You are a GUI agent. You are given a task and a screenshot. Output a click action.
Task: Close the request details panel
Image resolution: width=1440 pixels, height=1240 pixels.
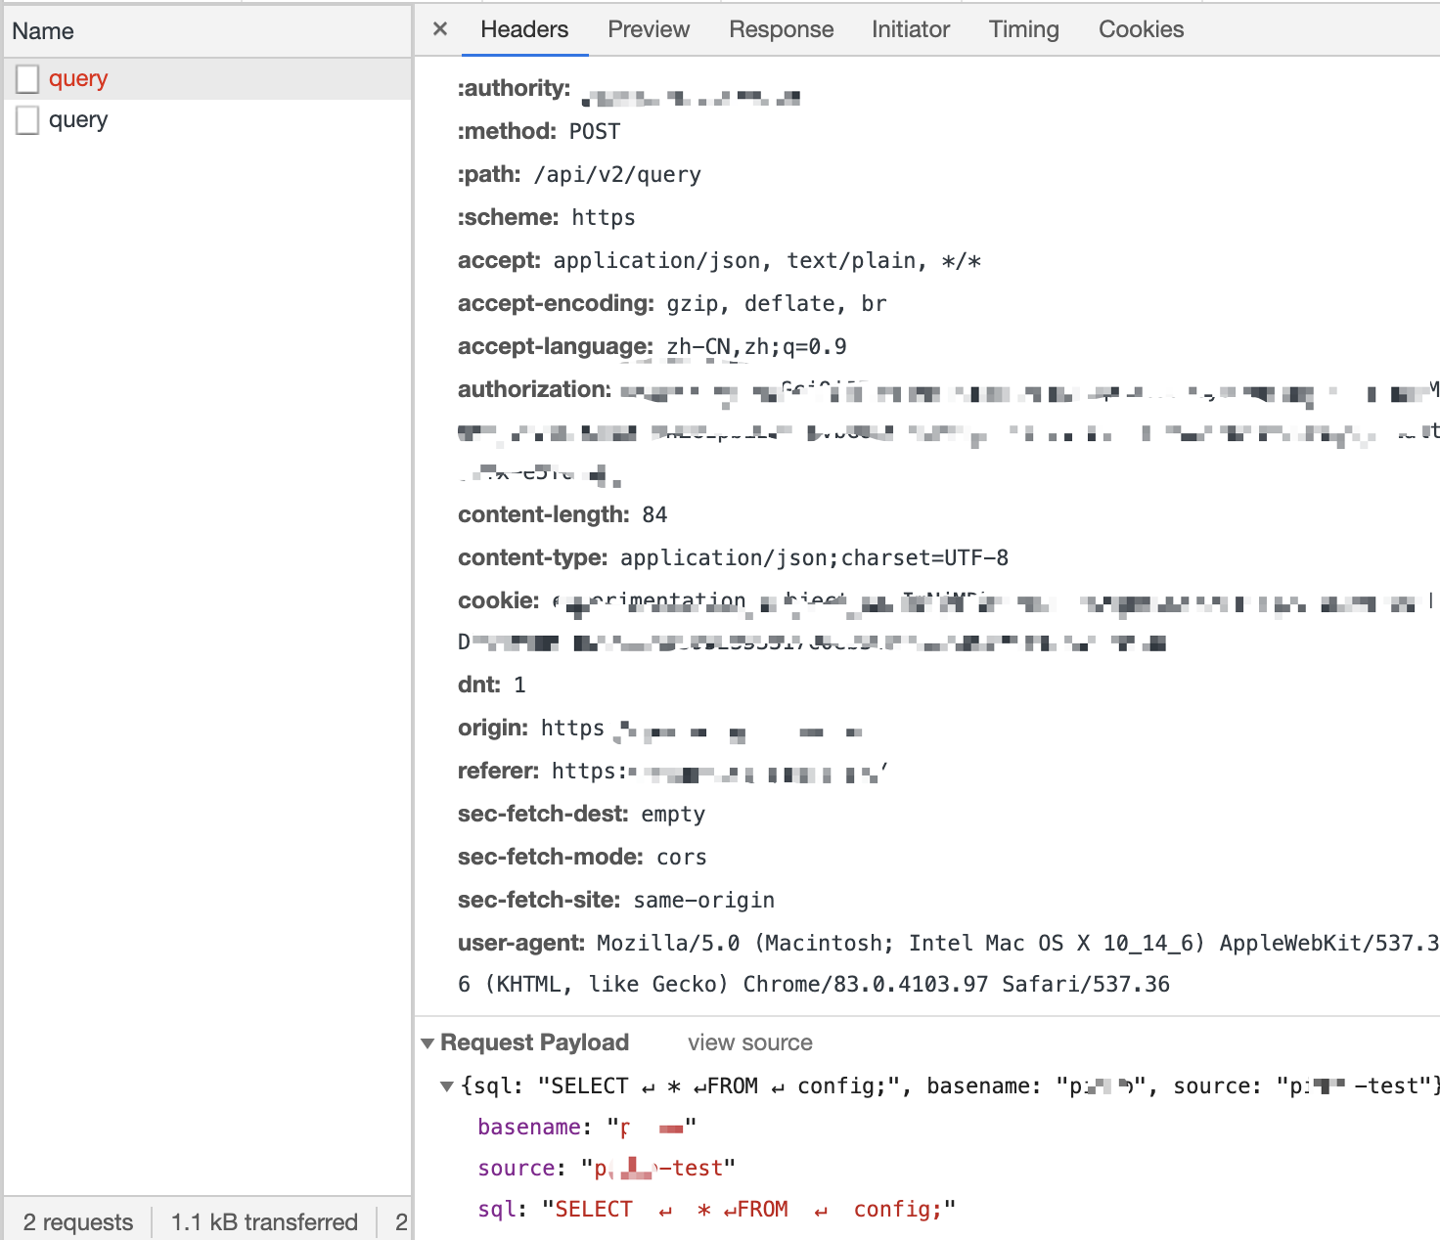tap(440, 29)
